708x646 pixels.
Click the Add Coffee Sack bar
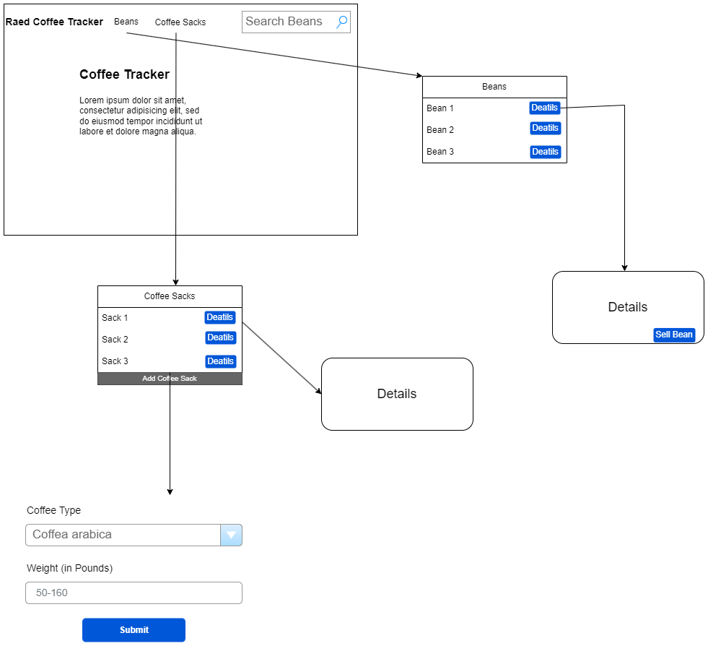169,378
